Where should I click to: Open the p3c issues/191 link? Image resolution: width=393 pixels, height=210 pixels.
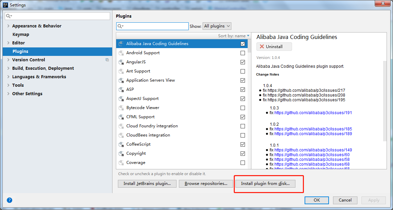(x=313, y=113)
